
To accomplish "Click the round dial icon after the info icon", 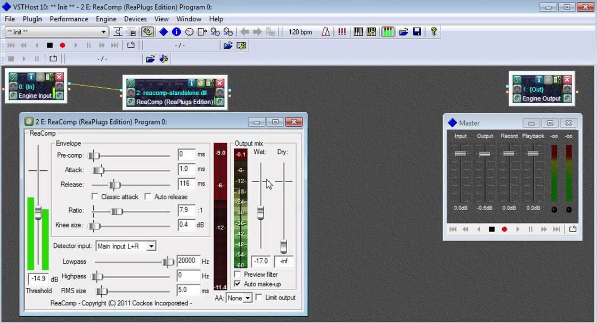I will (189, 32).
